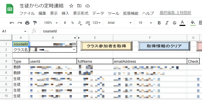Image resolution: width=202 pixels, height=100 pixels.
Task: Select cell A1 courseId
Action: pos(21,44)
